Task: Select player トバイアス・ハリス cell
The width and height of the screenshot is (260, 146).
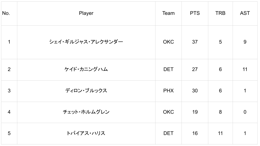Action: tap(86, 133)
